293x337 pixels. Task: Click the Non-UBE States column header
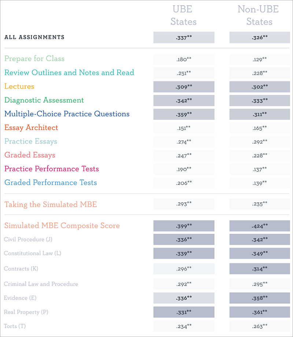point(259,15)
